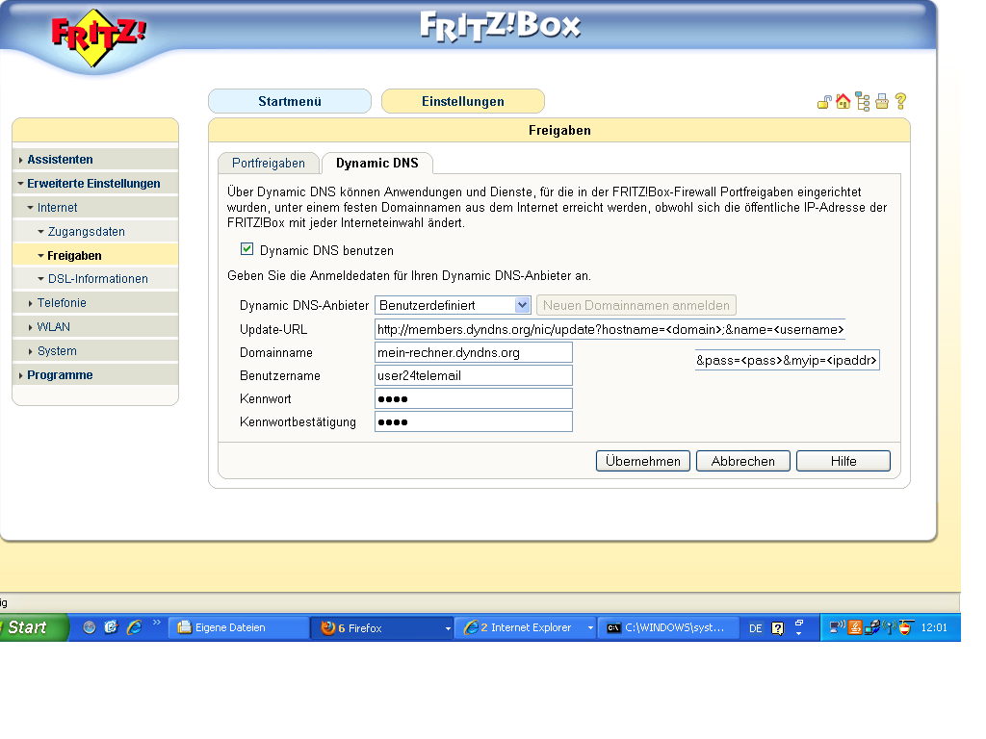
Task: Switch to C:\WINDOWS\syst... taskbar window
Action: coord(667,627)
